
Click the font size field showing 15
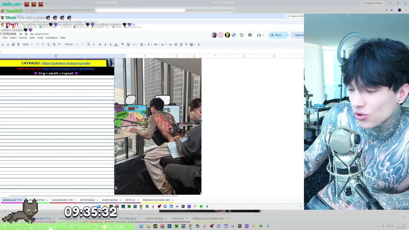pyautogui.click(x=89, y=44)
